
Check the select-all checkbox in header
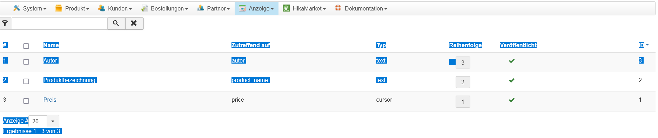pyautogui.click(x=26, y=46)
